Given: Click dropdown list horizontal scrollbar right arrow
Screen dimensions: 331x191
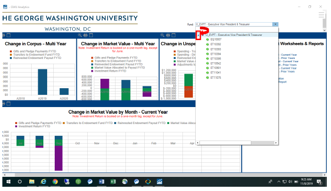Looking at the screenshot, I should coord(276,143).
